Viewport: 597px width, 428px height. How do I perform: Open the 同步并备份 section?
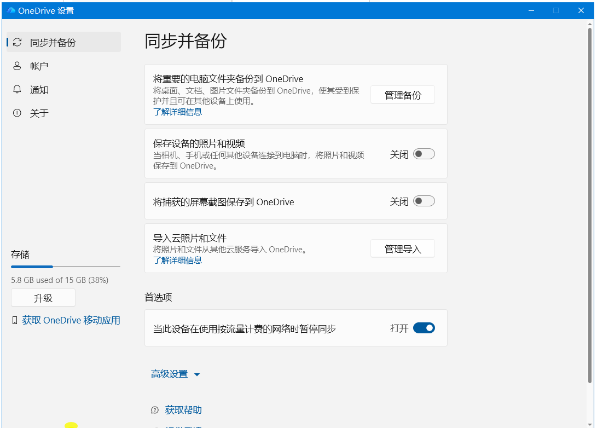(63, 42)
